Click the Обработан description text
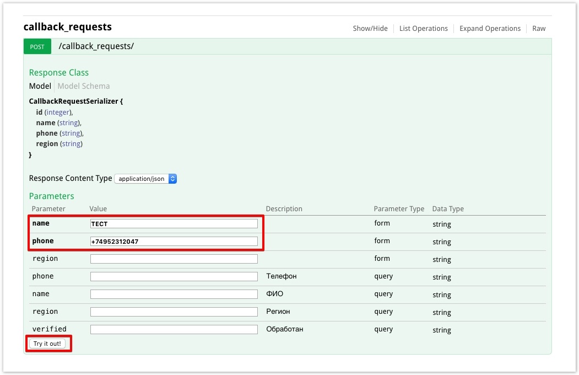Screen dimensions: 579x375 pyautogui.click(x=285, y=329)
